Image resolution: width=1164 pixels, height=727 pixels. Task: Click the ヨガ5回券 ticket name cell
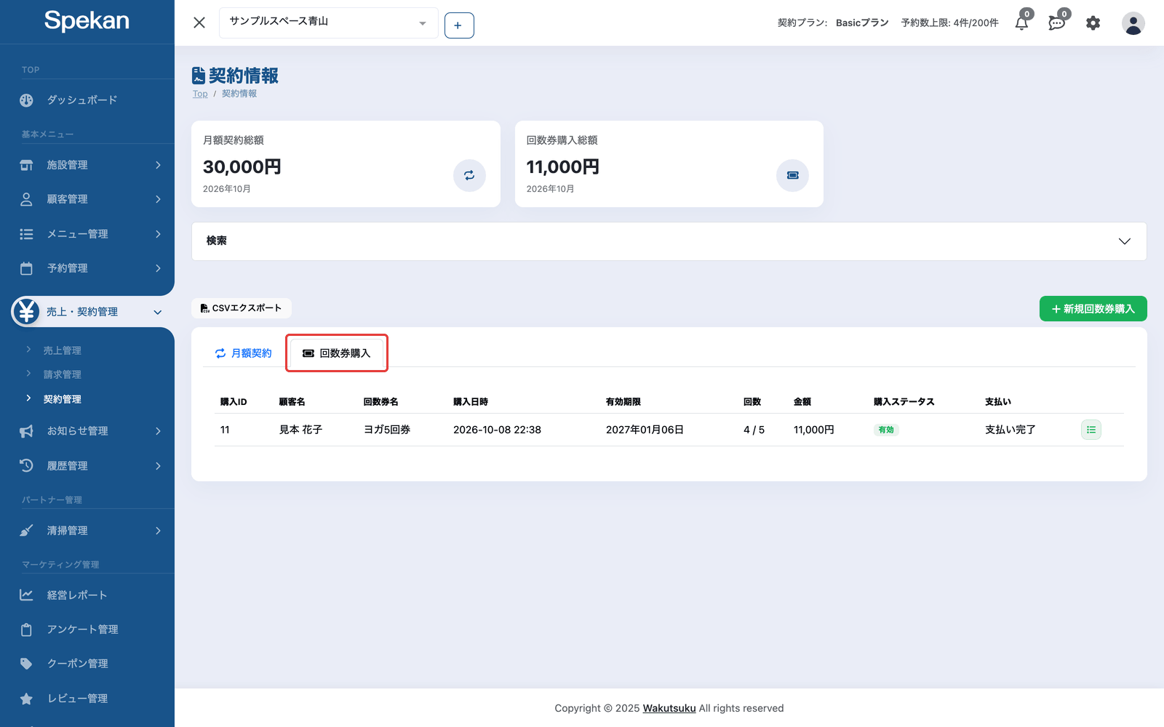(x=387, y=430)
